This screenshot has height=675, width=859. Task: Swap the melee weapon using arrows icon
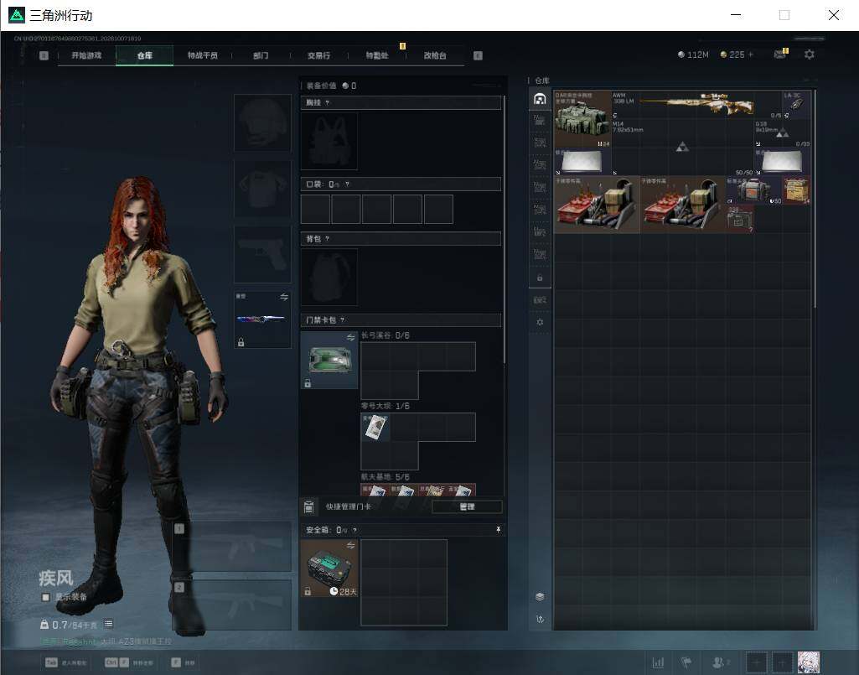[284, 297]
